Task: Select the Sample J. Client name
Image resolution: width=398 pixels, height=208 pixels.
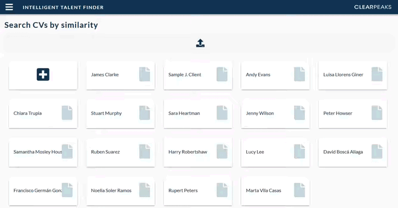Action: [185, 75]
